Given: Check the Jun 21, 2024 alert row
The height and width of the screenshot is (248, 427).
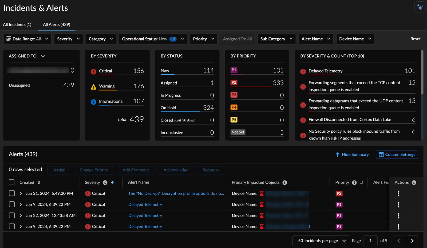Looking at the screenshot, I should (12, 193).
